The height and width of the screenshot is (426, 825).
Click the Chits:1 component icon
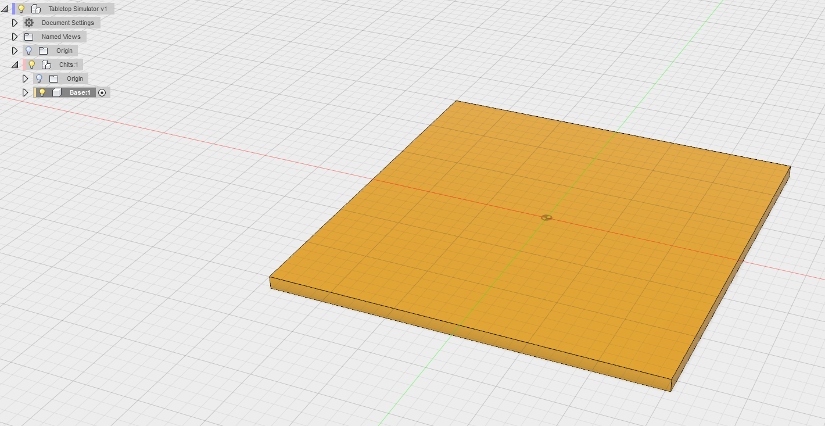click(46, 65)
